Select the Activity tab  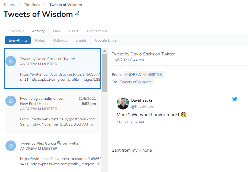point(38,31)
